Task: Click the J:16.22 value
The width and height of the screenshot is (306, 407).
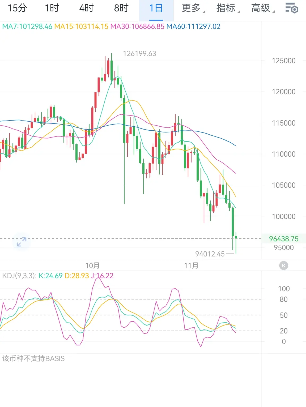Action: click(x=102, y=276)
